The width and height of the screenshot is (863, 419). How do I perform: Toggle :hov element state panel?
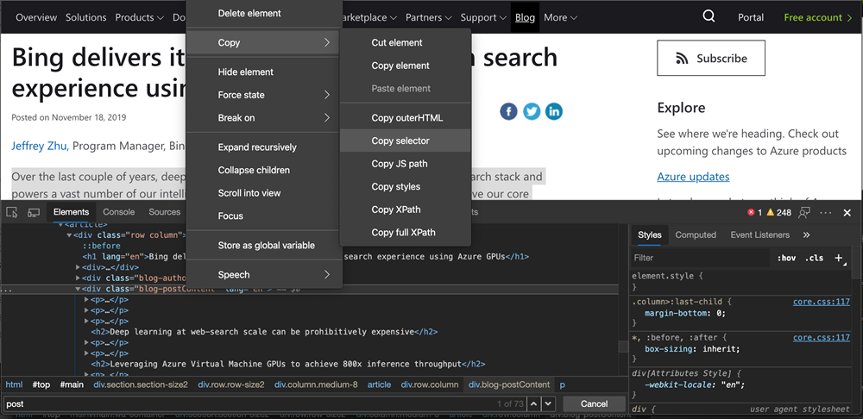pos(786,258)
